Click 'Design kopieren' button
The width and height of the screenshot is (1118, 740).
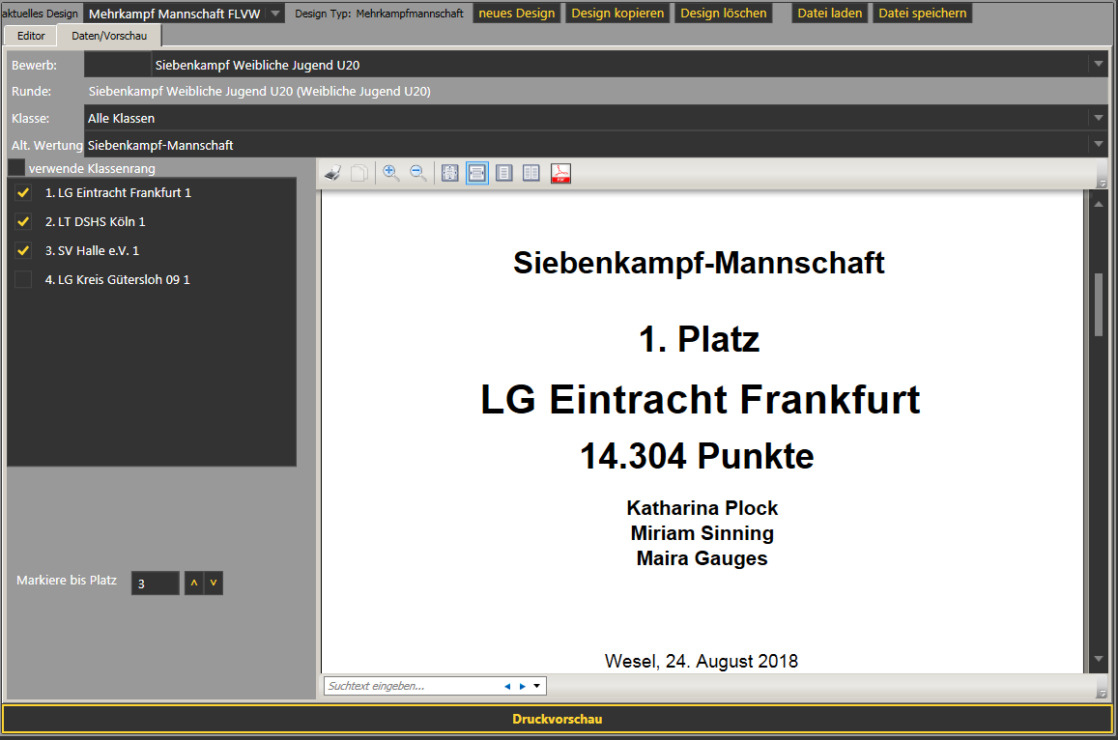(x=617, y=14)
